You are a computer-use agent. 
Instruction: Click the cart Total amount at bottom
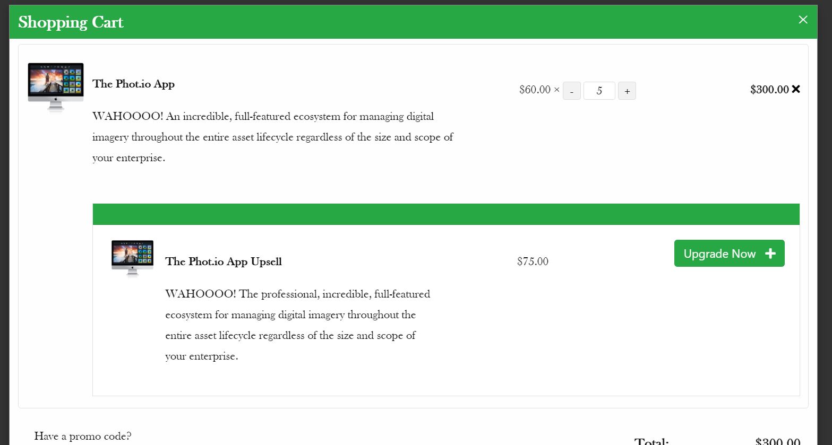(x=777, y=441)
